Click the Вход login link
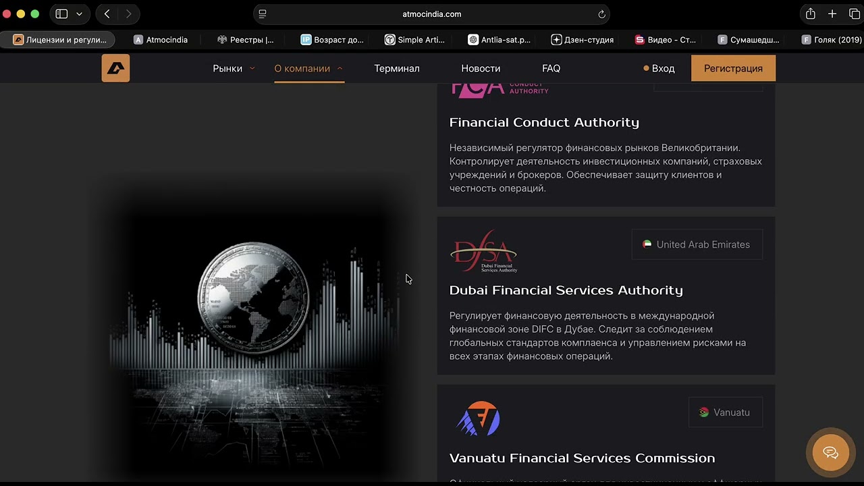864x486 pixels. (659, 68)
